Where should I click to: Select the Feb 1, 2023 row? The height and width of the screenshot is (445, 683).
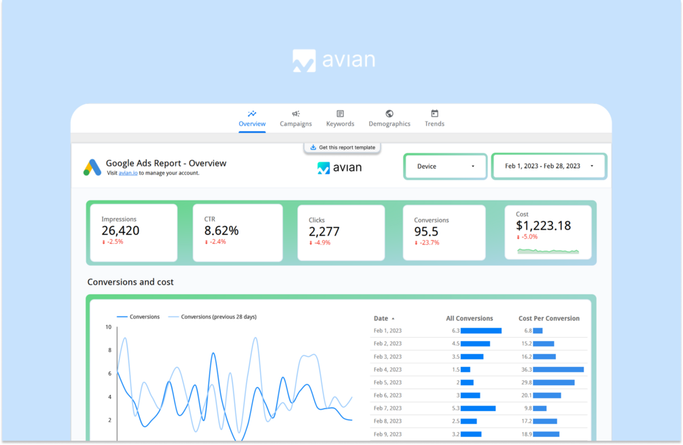click(x=478, y=331)
